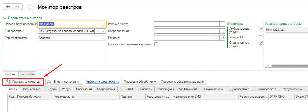Viewport: 308px width, 112px height.
Task: Open the Массовые обработки dropdown menu
Action: pyautogui.click(x=139, y=82)
